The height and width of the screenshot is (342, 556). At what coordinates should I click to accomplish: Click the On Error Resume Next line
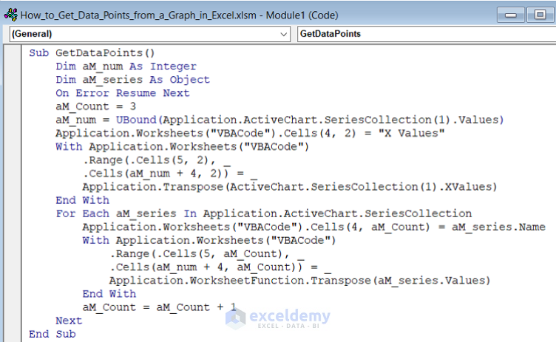(122, 93)
